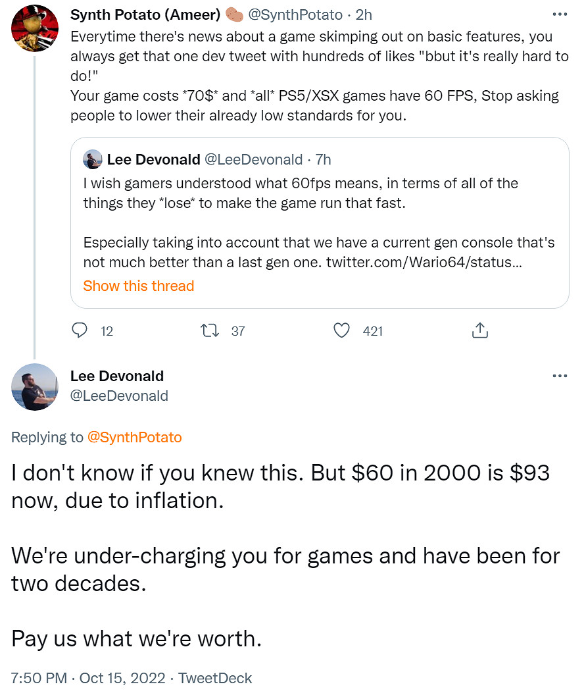584x699 pixels.
Task: Open the three-dot menu on Synth Potato tweet
Action: [x=560, y=14]
